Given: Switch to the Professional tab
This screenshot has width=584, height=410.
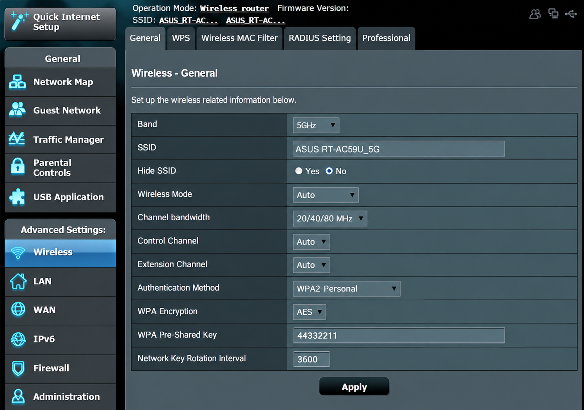Looking at the screenshot, I should pyautogui.click(x=386, y=38).
